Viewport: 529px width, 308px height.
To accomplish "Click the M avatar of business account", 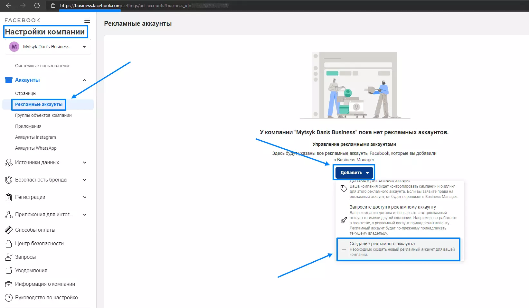I will (14, 47).
